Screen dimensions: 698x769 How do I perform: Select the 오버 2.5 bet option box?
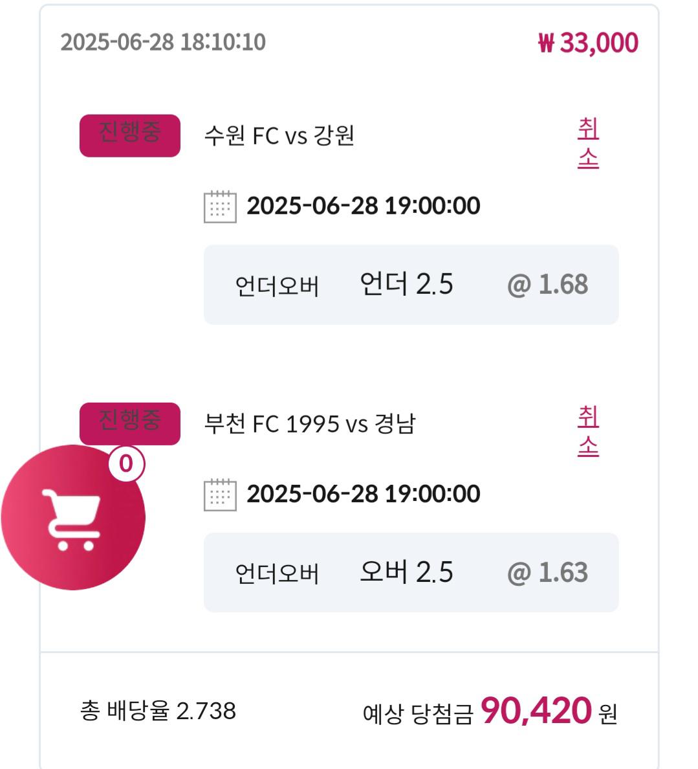click(x=411, y=572)
